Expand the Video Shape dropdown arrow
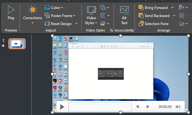192x115 pixels. click(x=108, y=8)
